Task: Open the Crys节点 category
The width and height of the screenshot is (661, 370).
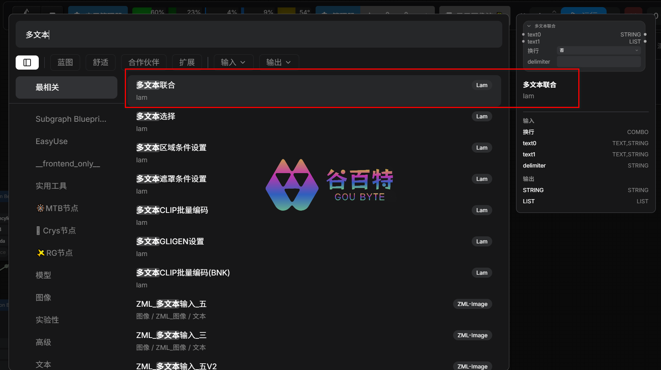Action: 56,230
